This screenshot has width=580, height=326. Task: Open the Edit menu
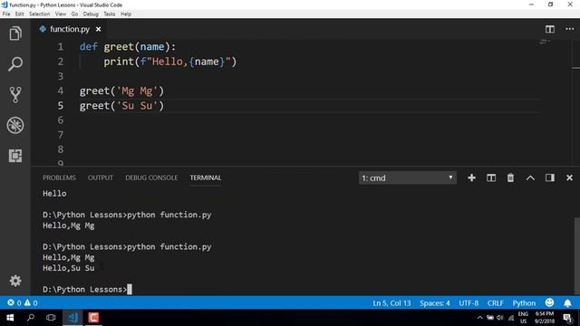20,14
